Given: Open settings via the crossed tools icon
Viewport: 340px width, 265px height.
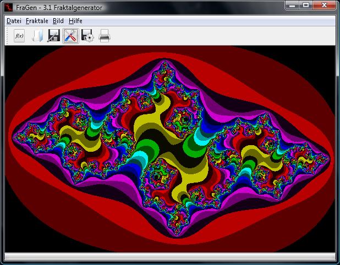Looking at the screenshot, I should [x=70, y=36].
